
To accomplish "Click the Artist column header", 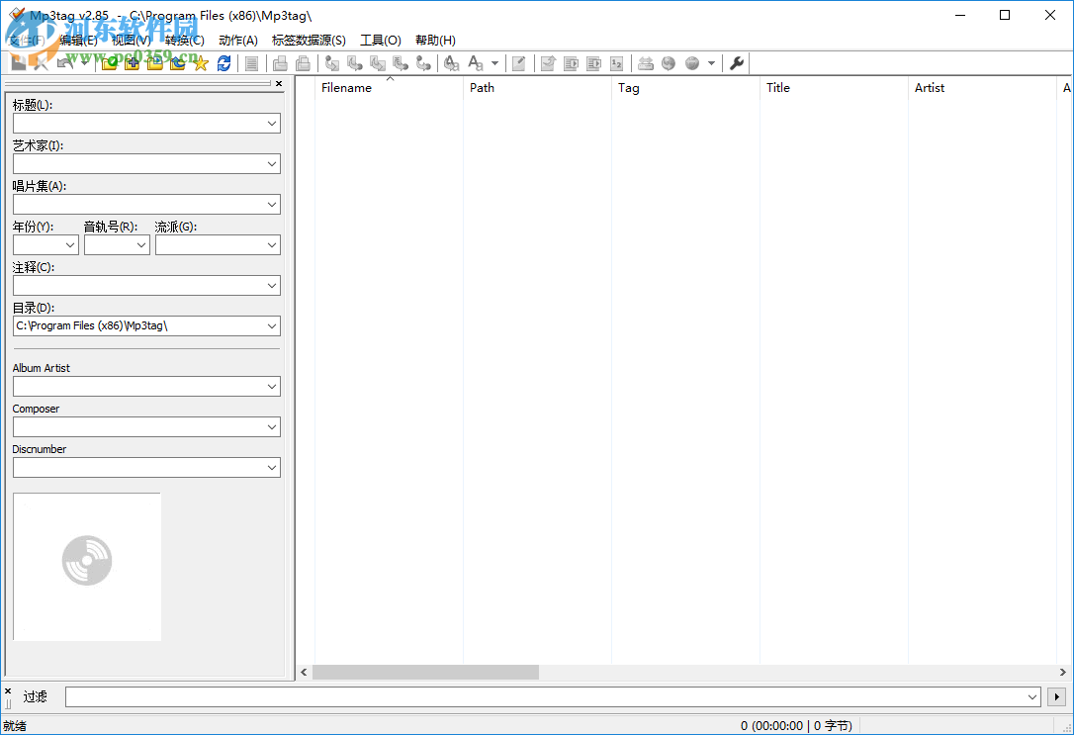I will [x=930, y=88].
